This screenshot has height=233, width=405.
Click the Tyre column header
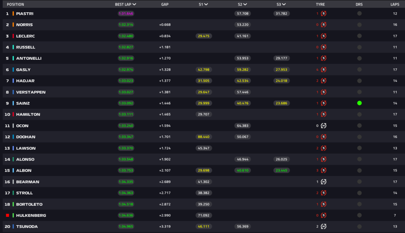point(320,4)
